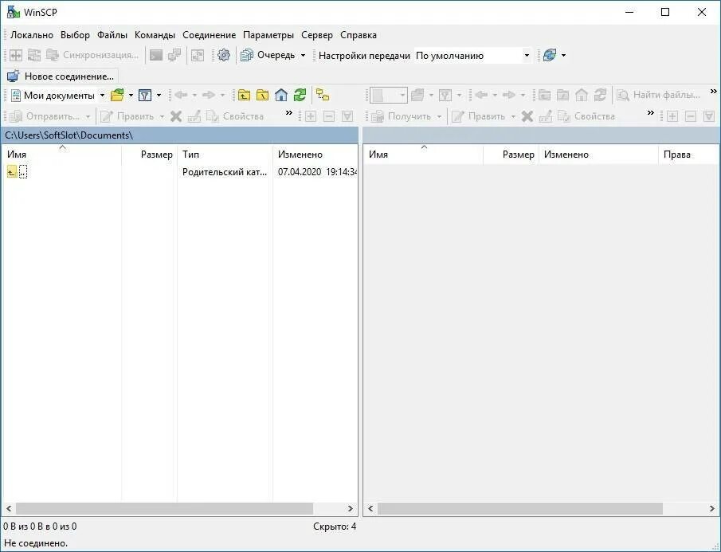Go to parent directory icon in local toolbar

tap(244, 95)
